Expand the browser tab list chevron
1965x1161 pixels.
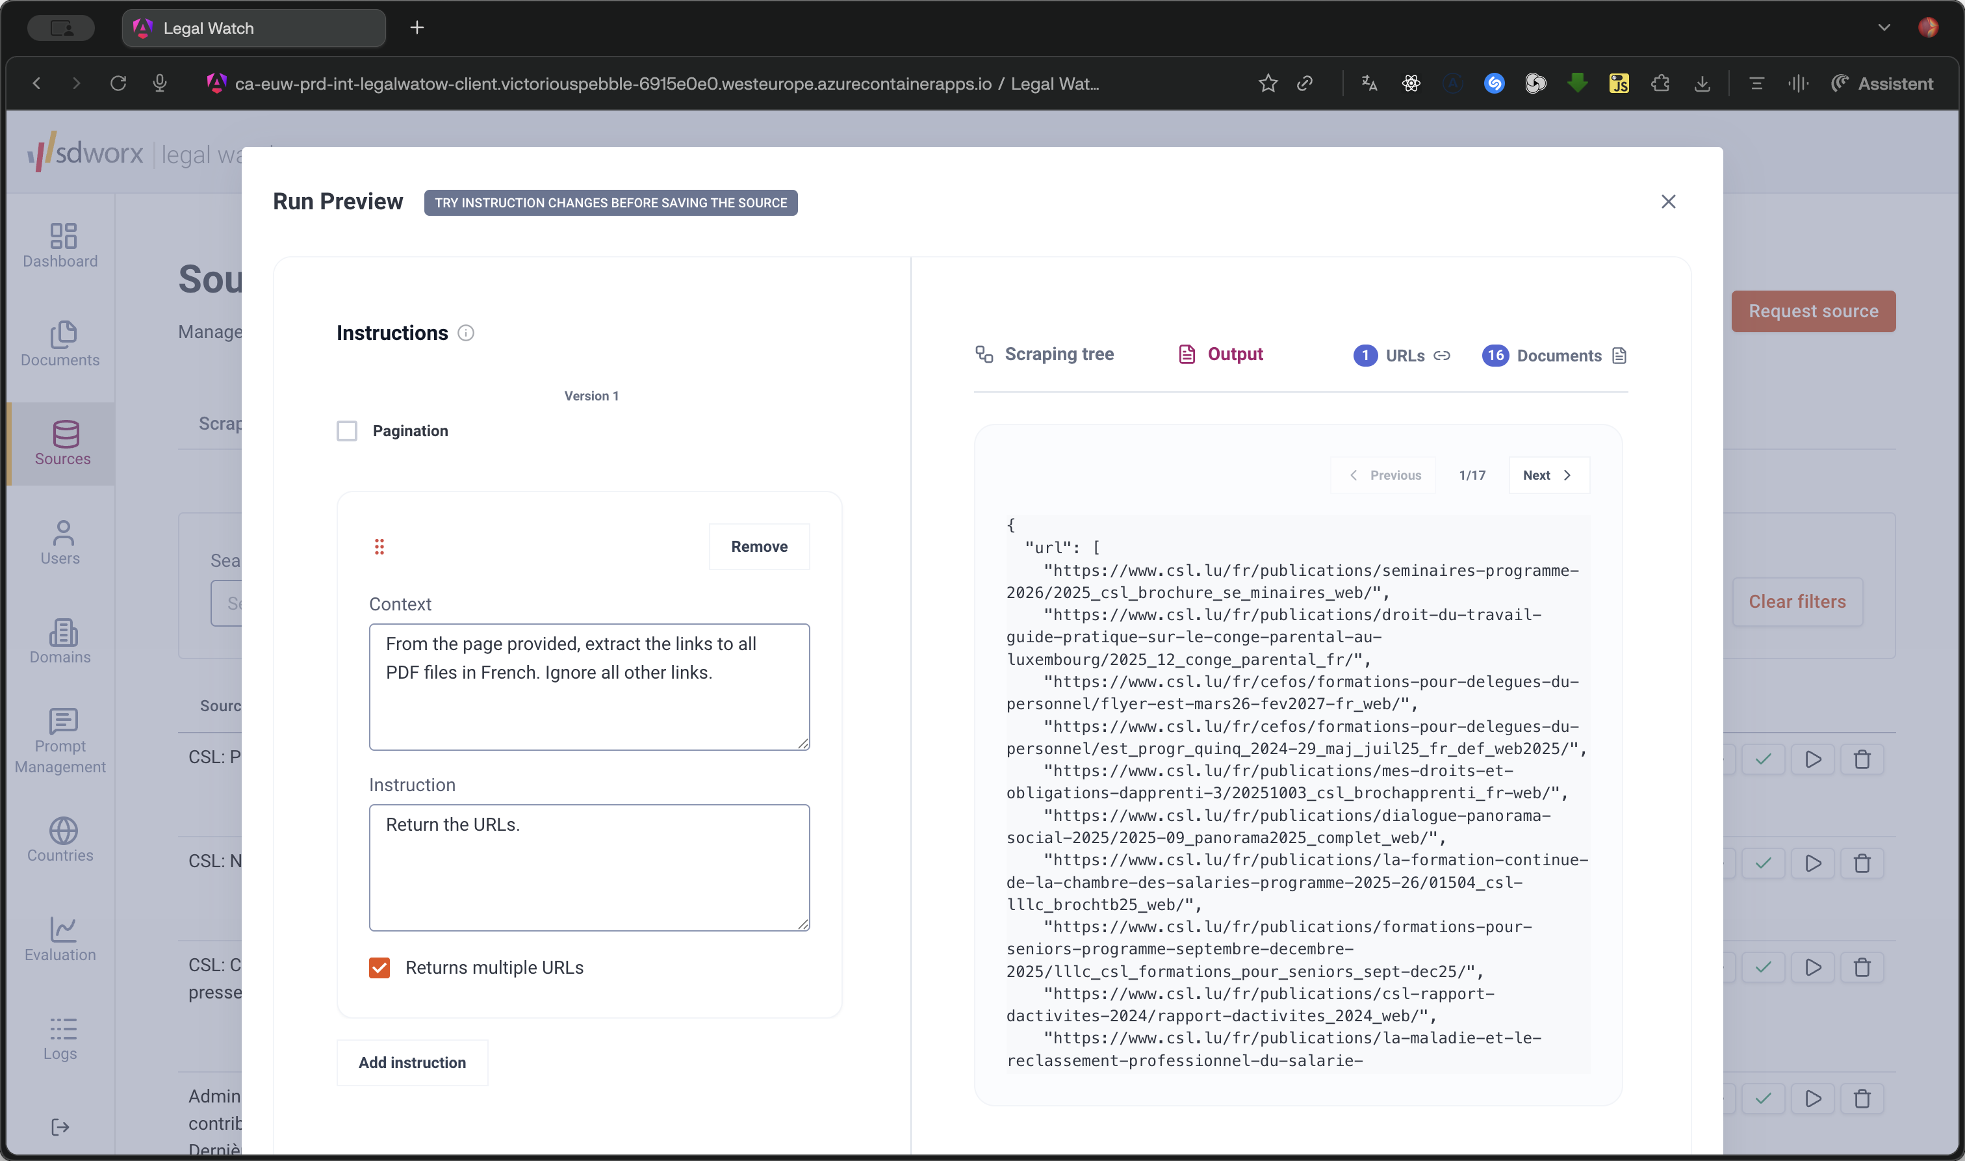click(1884, 28)
